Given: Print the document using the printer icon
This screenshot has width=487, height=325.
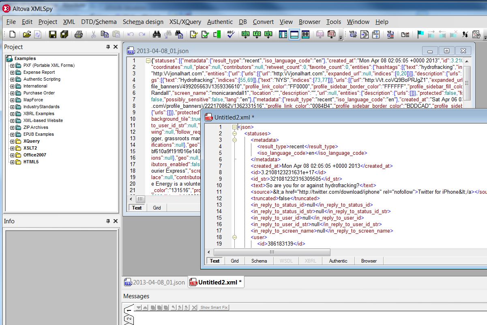Looking at the screenshot, I should coord(79,34).
